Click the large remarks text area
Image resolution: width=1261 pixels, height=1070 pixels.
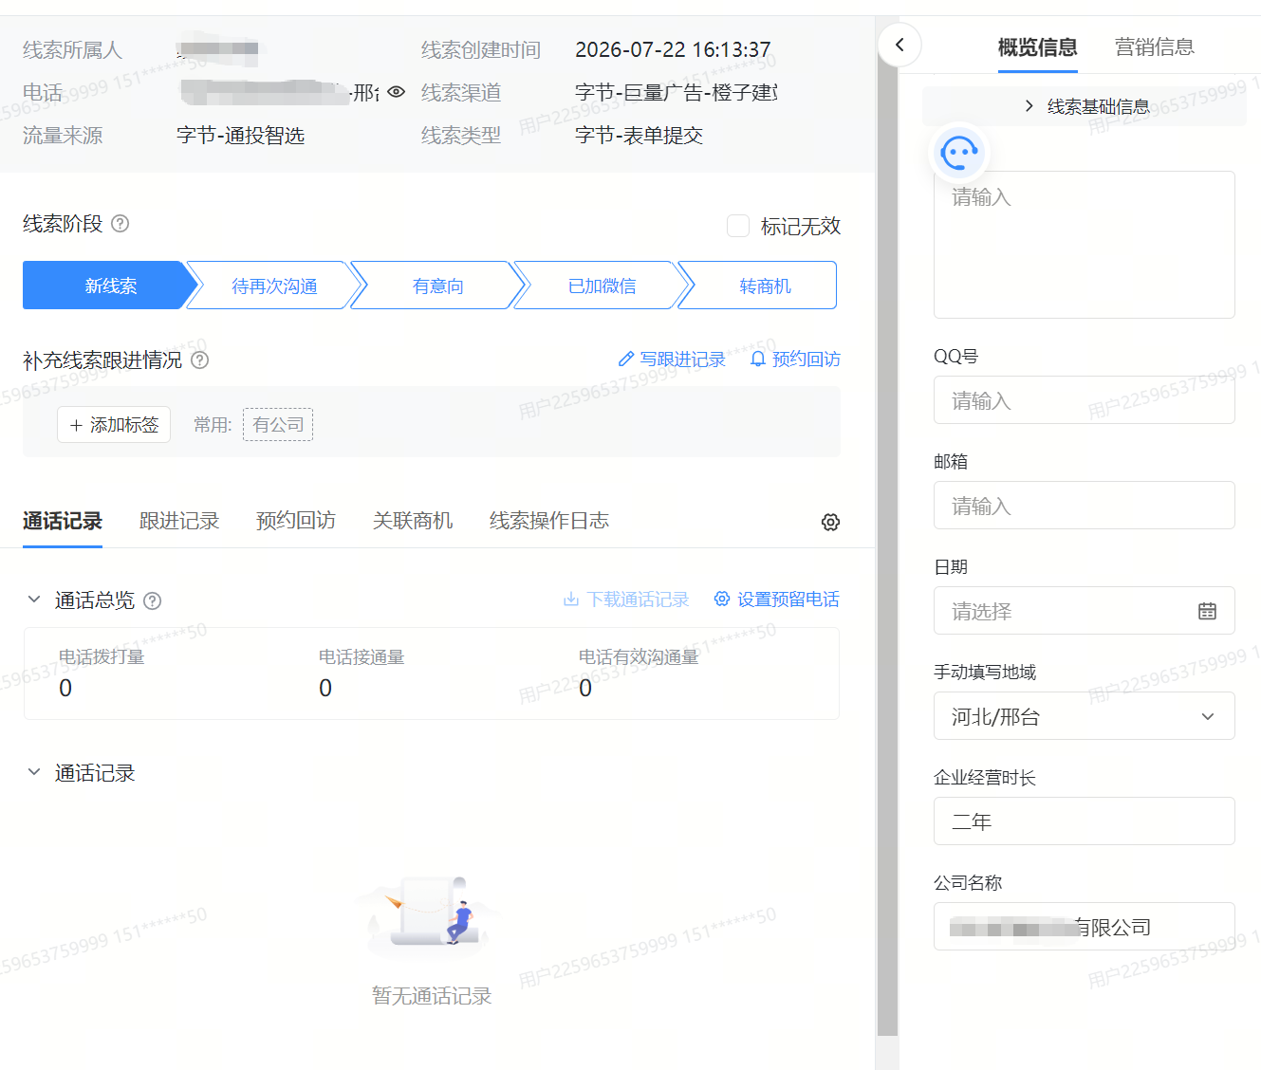tap(1085, 245)
